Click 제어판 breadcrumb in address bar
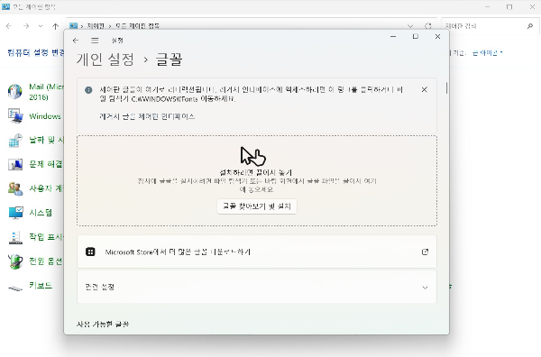 96,26
